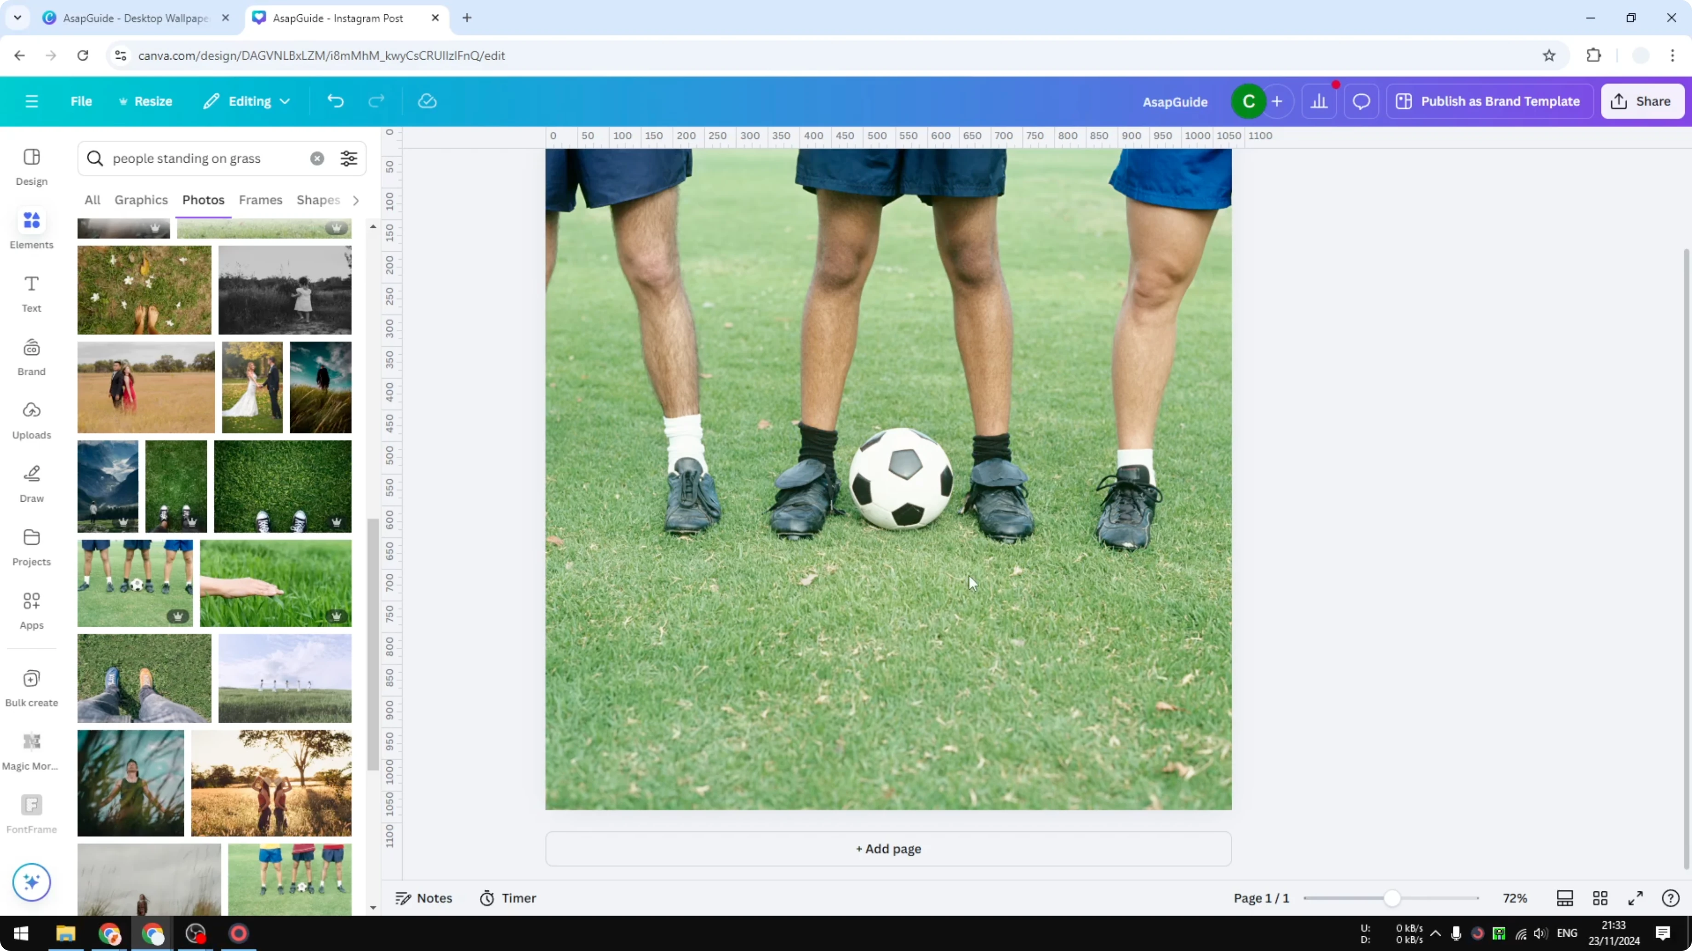Screen dimensions: 1692x951
Task: Open the comments panel
Action: click(1361, 101)
